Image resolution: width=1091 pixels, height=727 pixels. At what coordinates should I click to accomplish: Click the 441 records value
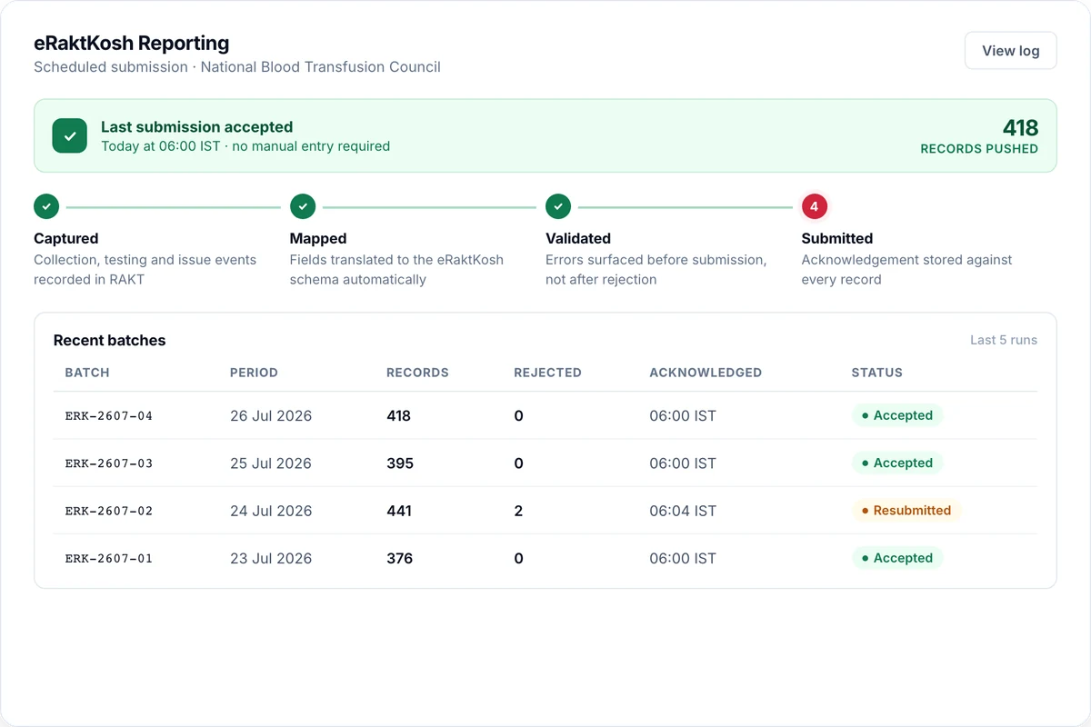pos(399,511)
